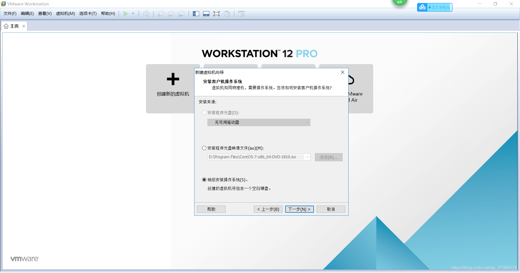Click the 主页 tab label

(15, 26)
